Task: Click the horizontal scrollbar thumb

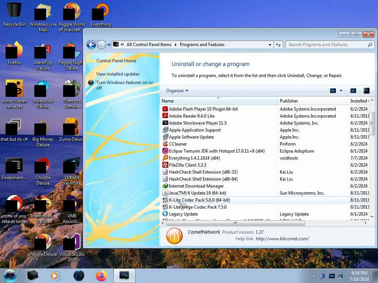Action: point(235,223)
